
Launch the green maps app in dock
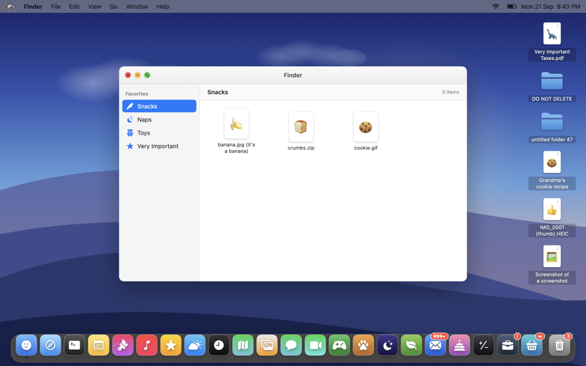pos(243,345)
